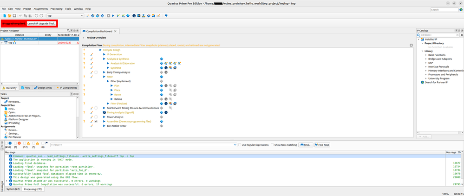
Task: Expand top entity in Project Navigator
Action: tap(2, 43)
